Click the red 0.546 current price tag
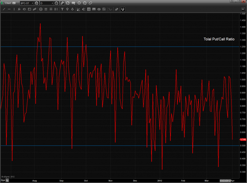Screen dimensions: 247x183 tap(243, 139)
